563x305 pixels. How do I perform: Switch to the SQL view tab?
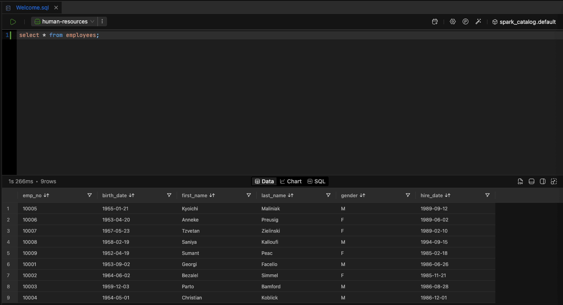(x=316, y=181)
